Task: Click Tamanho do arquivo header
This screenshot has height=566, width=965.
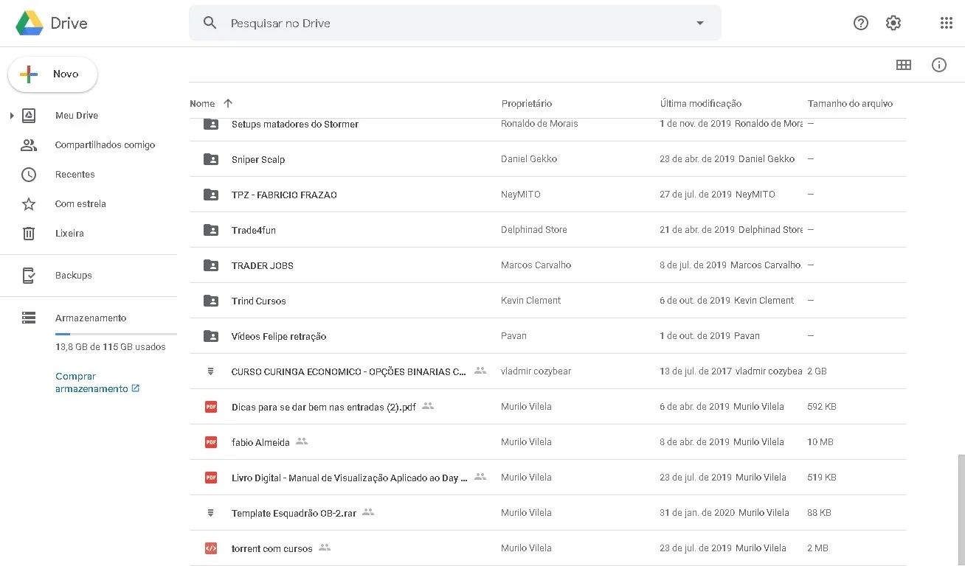Action: (x=850, y=104)
